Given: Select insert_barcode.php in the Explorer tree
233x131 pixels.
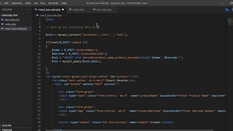Looking at the screenshot, I should click(x=16, y=29).
